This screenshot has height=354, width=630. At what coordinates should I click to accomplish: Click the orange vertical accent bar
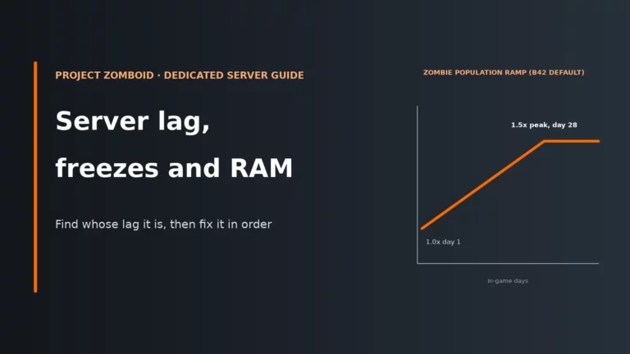35,177
